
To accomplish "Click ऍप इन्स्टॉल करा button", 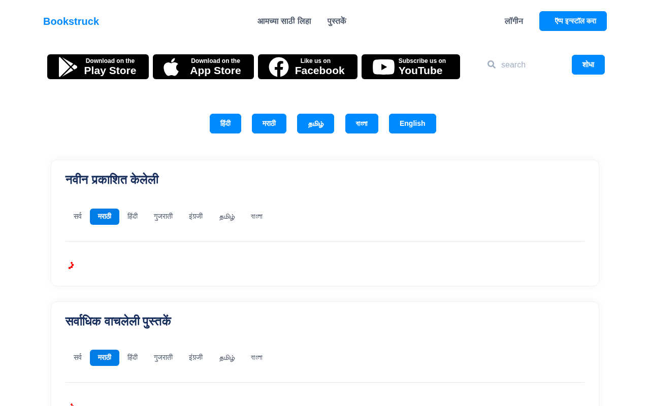I will click(573, 21).
